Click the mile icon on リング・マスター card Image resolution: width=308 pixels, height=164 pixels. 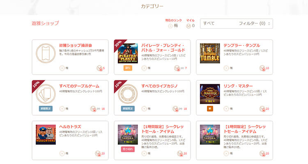click(262, 109)
